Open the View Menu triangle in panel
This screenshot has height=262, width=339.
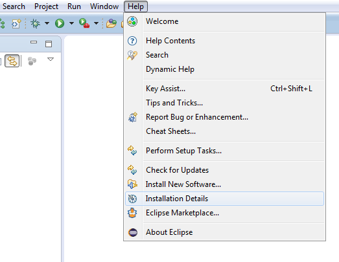[51, 59]
